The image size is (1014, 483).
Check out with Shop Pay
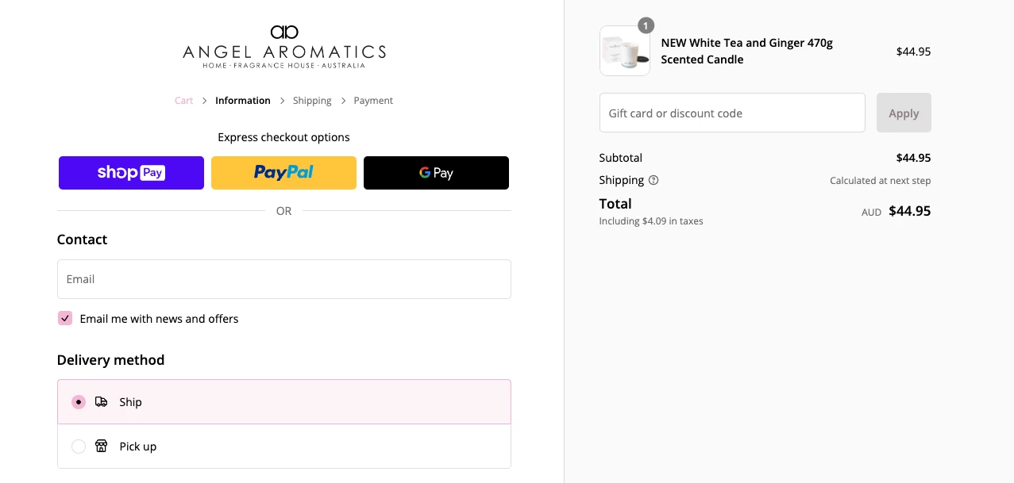coord(131,173)
